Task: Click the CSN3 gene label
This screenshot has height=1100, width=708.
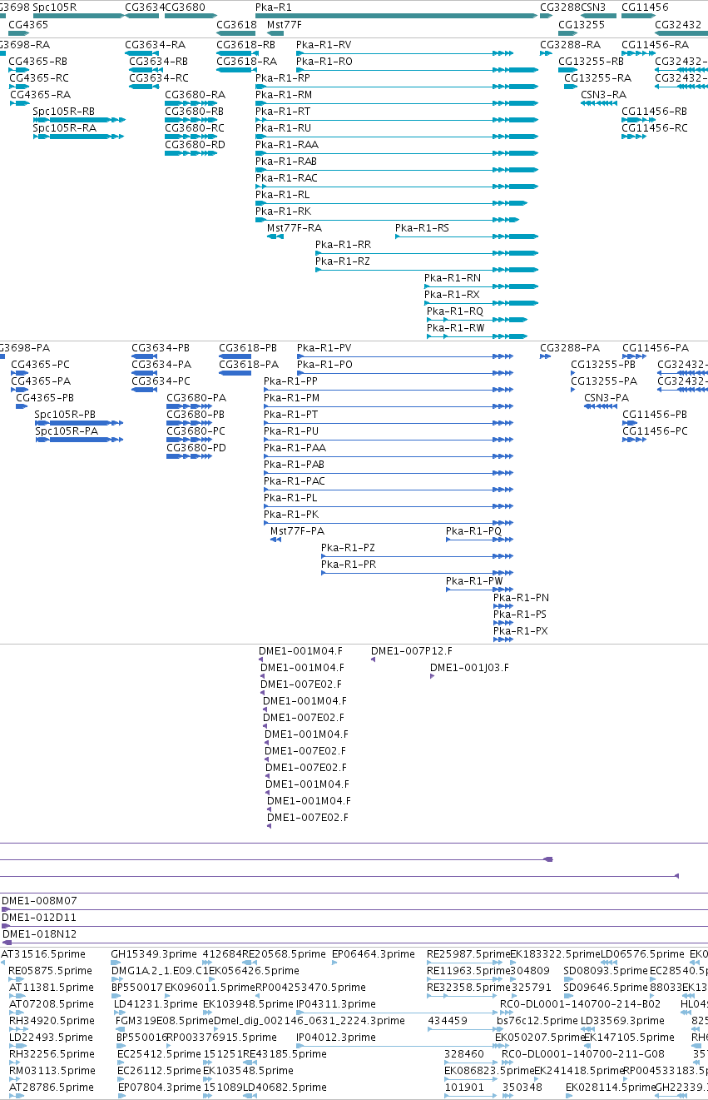Action: point(593,7)
